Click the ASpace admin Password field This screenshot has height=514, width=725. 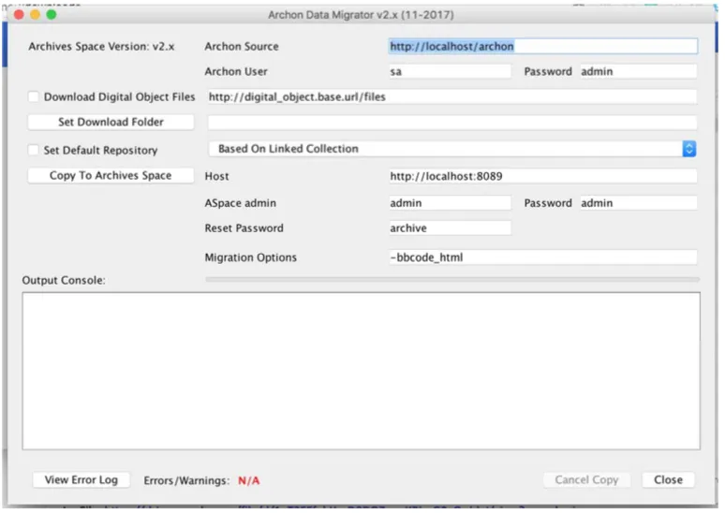[638, 203]
